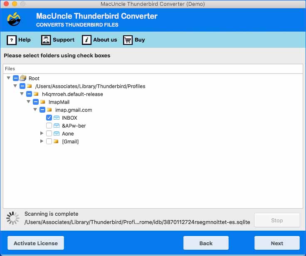Viewport: 306px width, 256px height.
Task: Select the h4qmroeh.default-release profile item
Action: [x=72, y=94]
